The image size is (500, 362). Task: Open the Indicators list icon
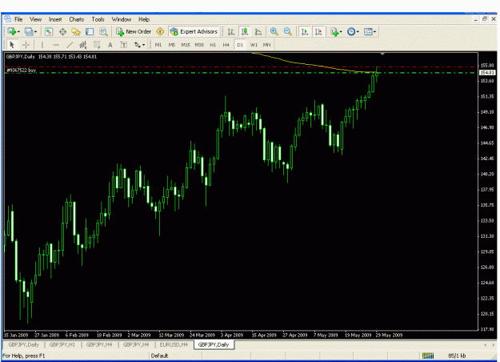click(334, 31)
